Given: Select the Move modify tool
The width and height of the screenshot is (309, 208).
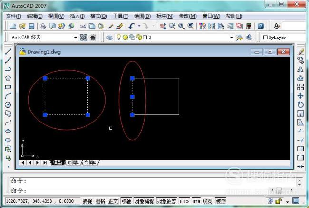Looking at the screenshot, I should click(x=300, y=96).
